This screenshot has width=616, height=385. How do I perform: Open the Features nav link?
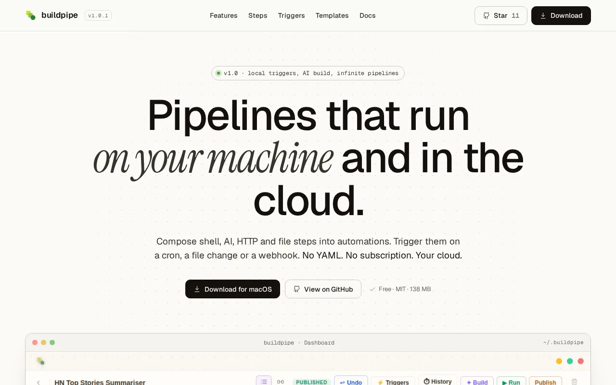224,15
